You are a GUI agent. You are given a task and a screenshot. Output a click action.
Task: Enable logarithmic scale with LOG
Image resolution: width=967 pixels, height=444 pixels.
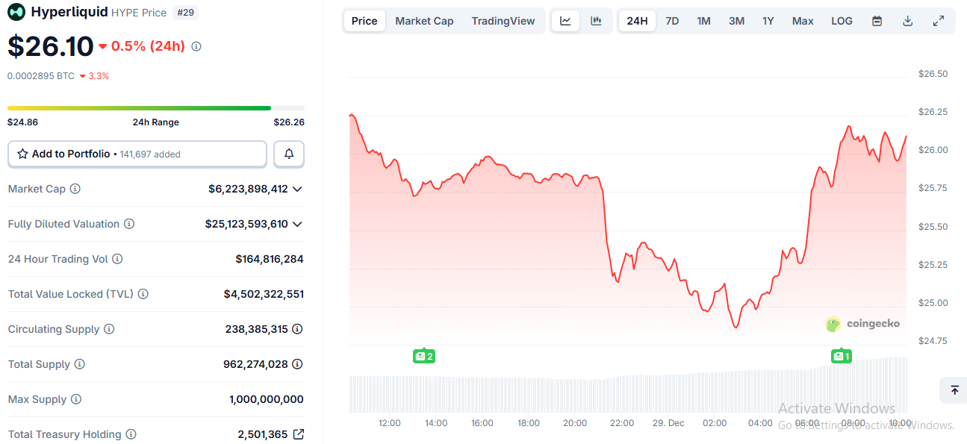click(x=842, y=20)
